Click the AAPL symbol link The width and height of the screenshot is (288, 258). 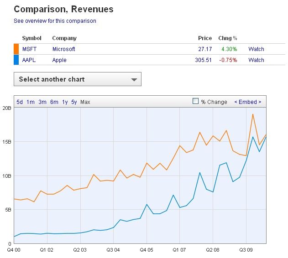pos(29,60)
